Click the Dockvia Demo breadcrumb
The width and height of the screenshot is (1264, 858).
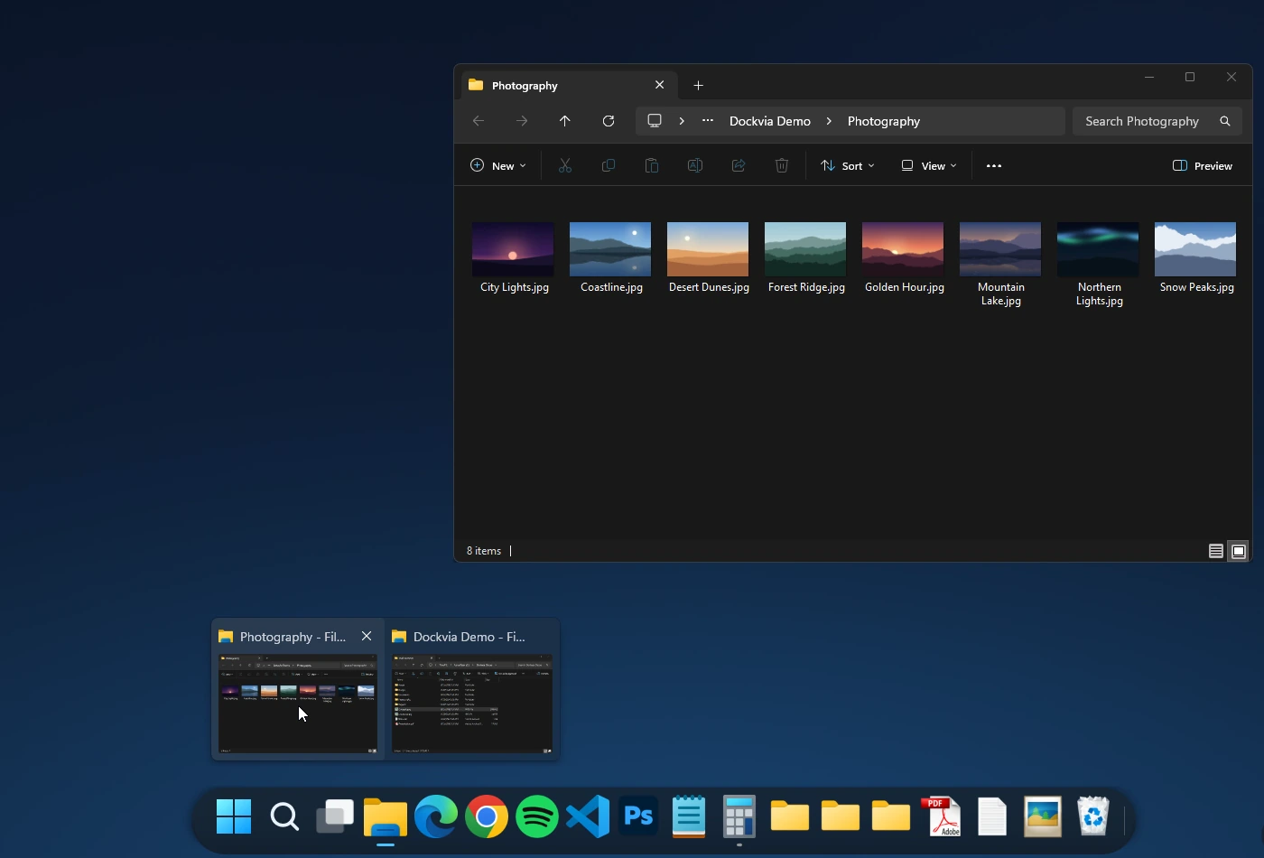[770, 121]
